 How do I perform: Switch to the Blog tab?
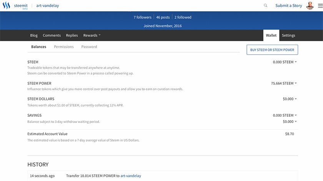(34, 35)
